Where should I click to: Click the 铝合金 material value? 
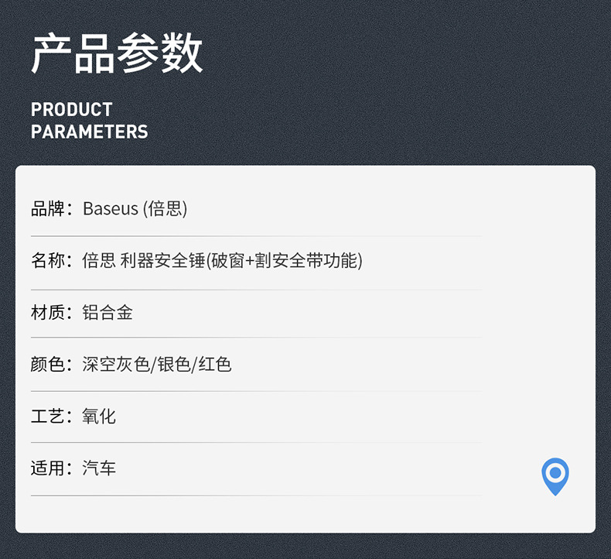(108, 313)
